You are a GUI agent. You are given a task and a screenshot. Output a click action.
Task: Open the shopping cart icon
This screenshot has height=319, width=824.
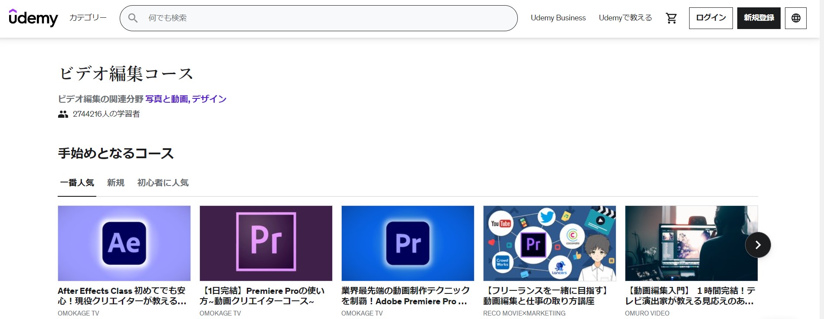point(671,18)
